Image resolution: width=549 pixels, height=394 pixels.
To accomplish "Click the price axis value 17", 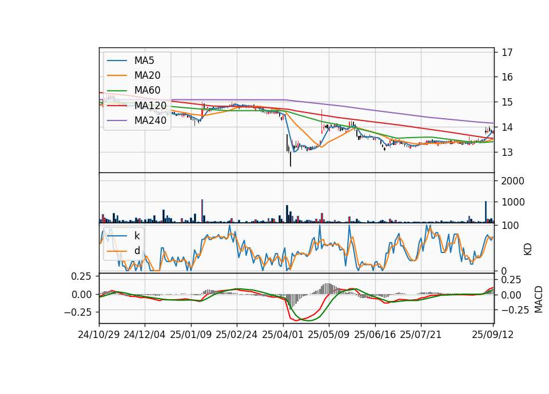I will (507, 53).
